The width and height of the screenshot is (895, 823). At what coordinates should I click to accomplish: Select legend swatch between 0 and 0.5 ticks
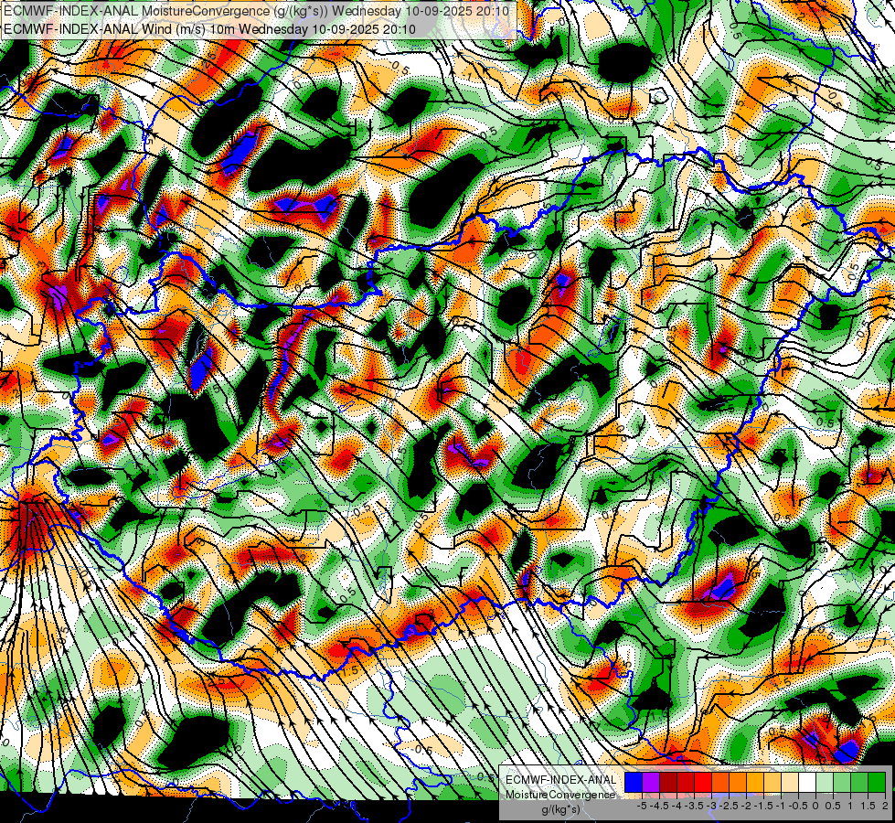pos(825,783)
